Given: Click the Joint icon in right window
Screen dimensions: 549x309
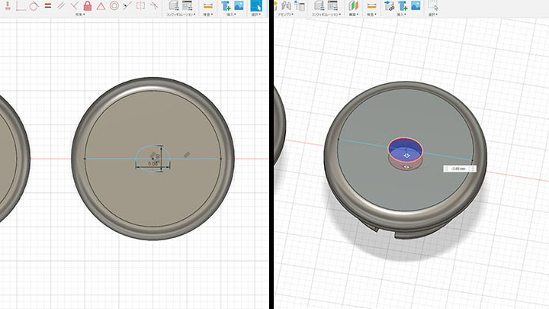Looking at the screenshot, I should coord(286,5).
